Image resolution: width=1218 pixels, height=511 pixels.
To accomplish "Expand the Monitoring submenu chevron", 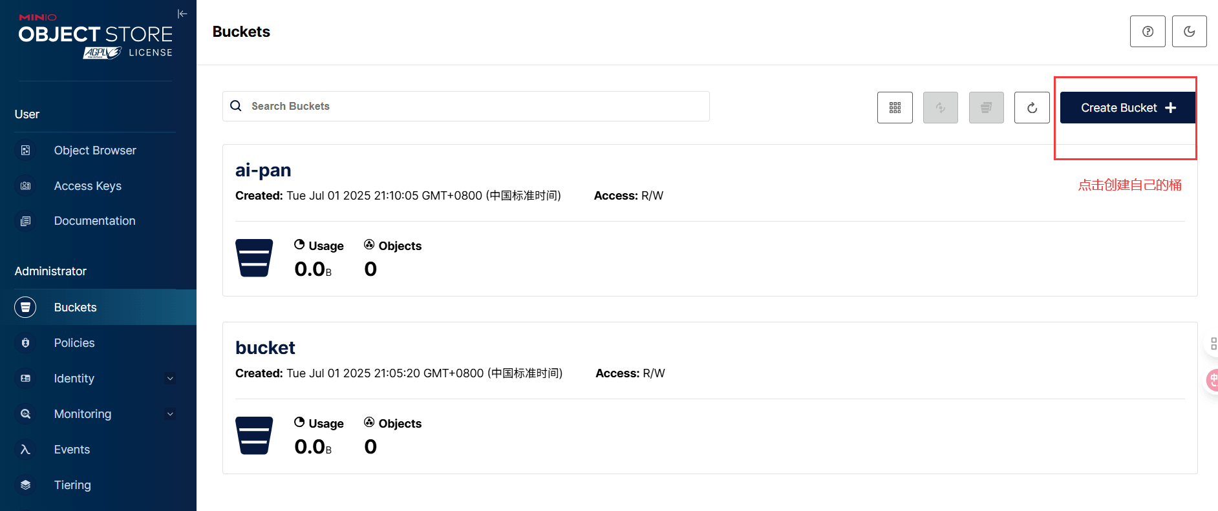I will click(x=170, y=414).
